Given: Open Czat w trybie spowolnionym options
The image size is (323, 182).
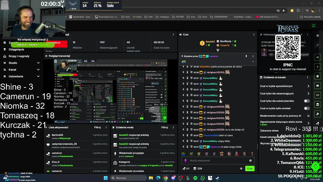Looking at the screenshot, I should tap(285, 86).
